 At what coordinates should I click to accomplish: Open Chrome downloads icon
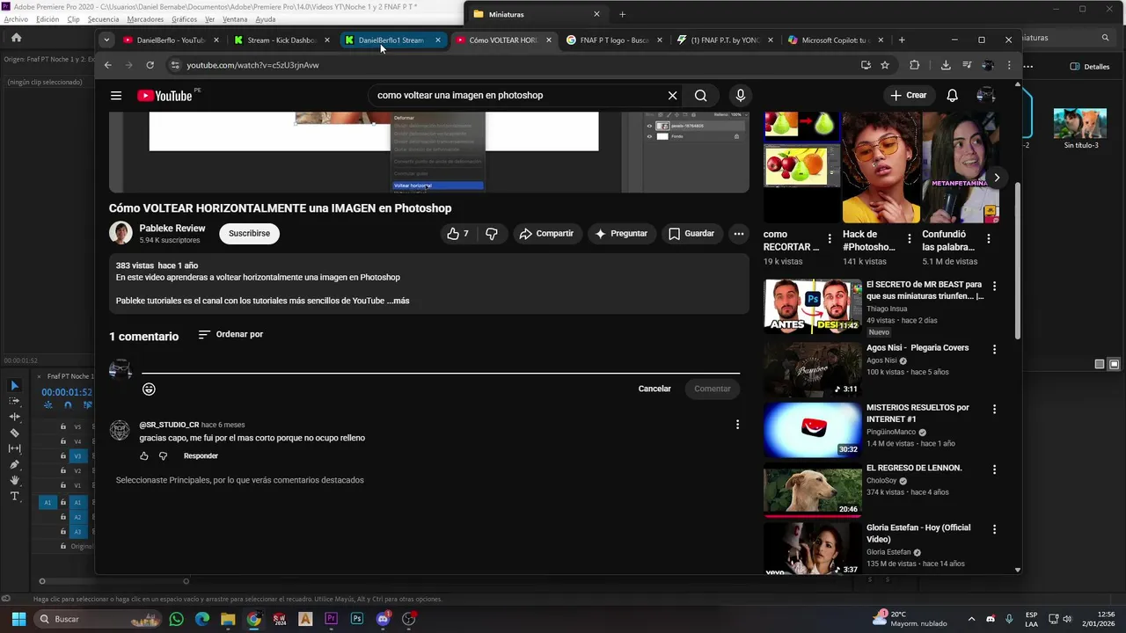[x=946, y=65]
